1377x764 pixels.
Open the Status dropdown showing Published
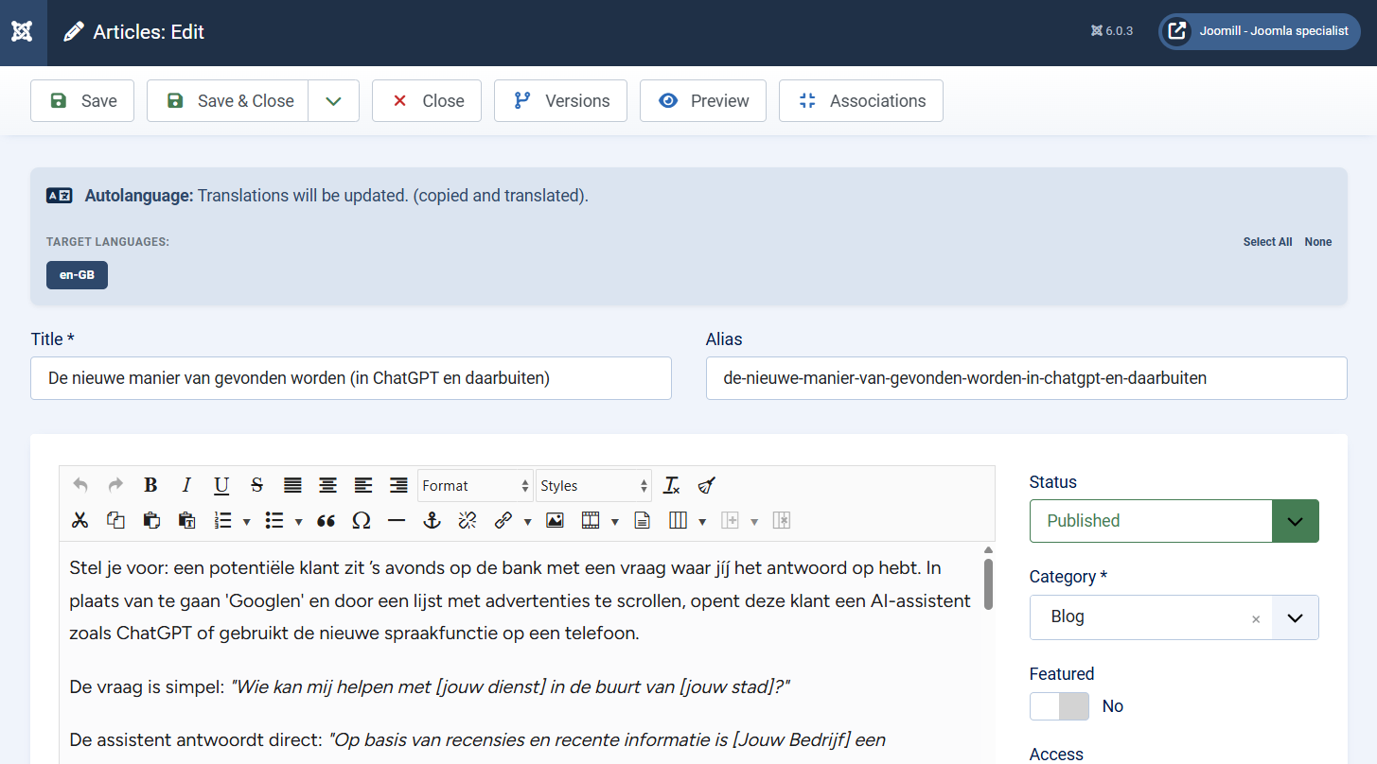[x=1174, y=521]
